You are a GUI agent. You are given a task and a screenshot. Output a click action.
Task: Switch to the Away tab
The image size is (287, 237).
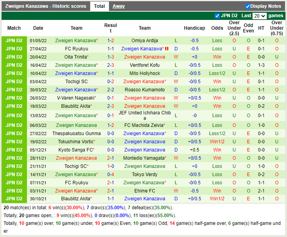click(x=119, y=6)
